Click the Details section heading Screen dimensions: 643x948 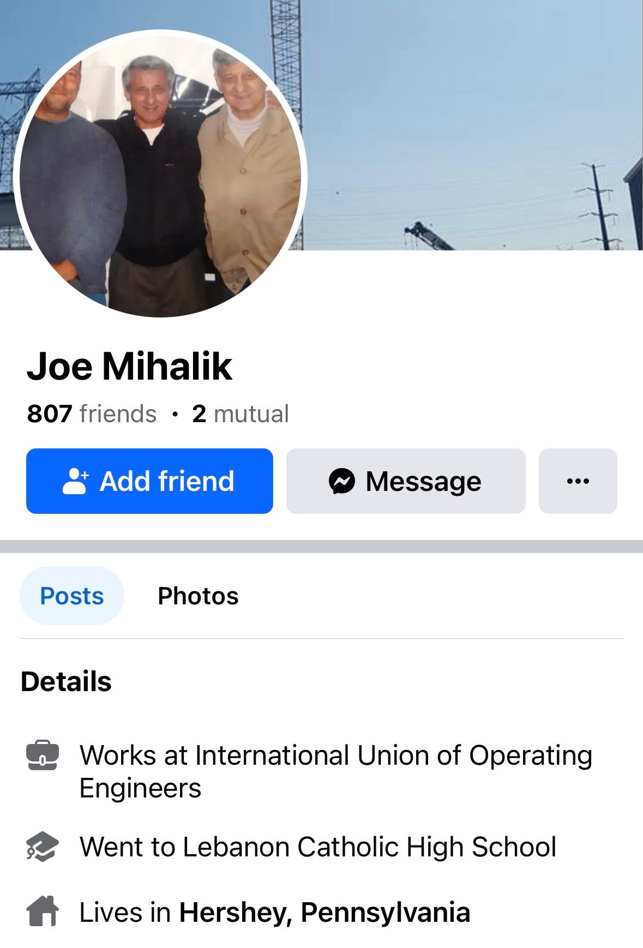(66, 681)
